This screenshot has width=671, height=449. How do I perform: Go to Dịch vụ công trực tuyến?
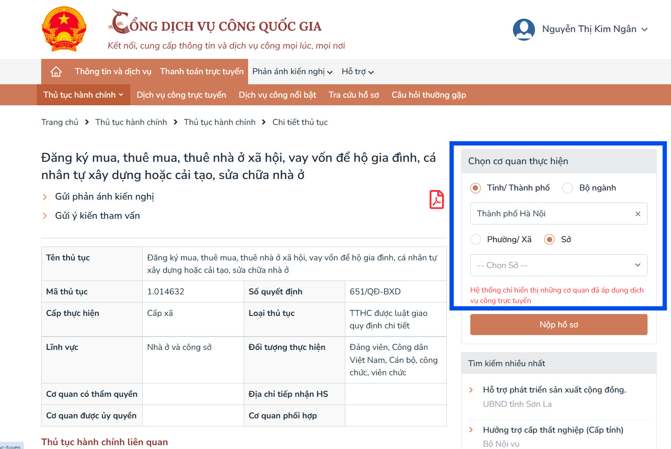tap(182, 95)
